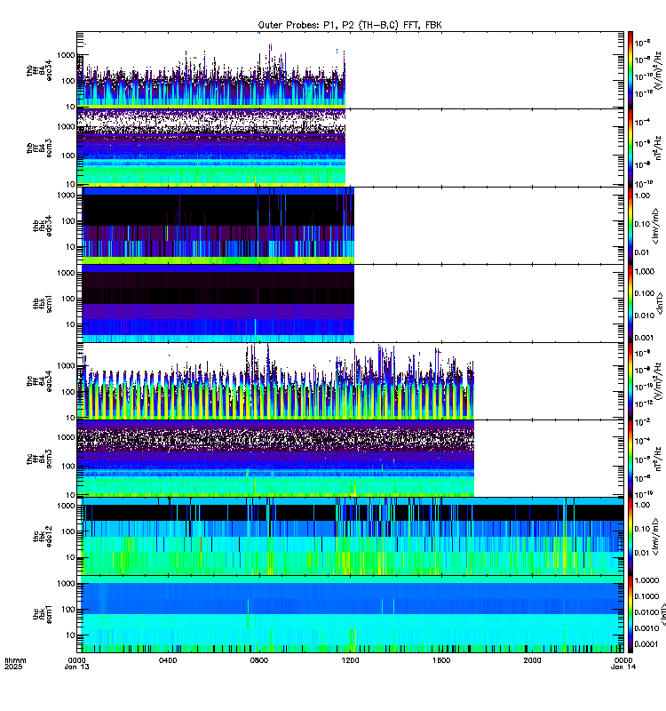The width and height of the screenshot is (666, 711).
Task: Click the plot title "Outer Probes: P1, P2 (TH-B,C) FFT, FBK"
Action: (350, 25)
